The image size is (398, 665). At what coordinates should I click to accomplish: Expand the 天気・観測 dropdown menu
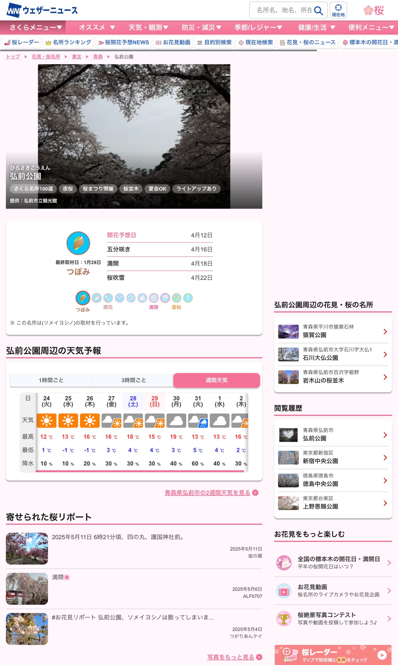[148, 27]
